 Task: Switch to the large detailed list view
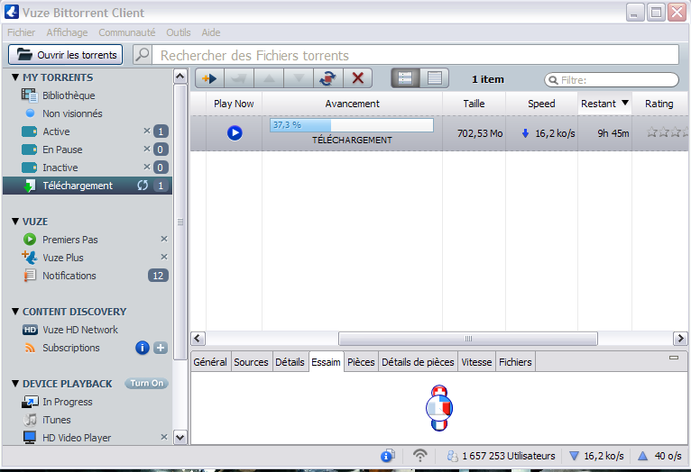coord(405,78)
